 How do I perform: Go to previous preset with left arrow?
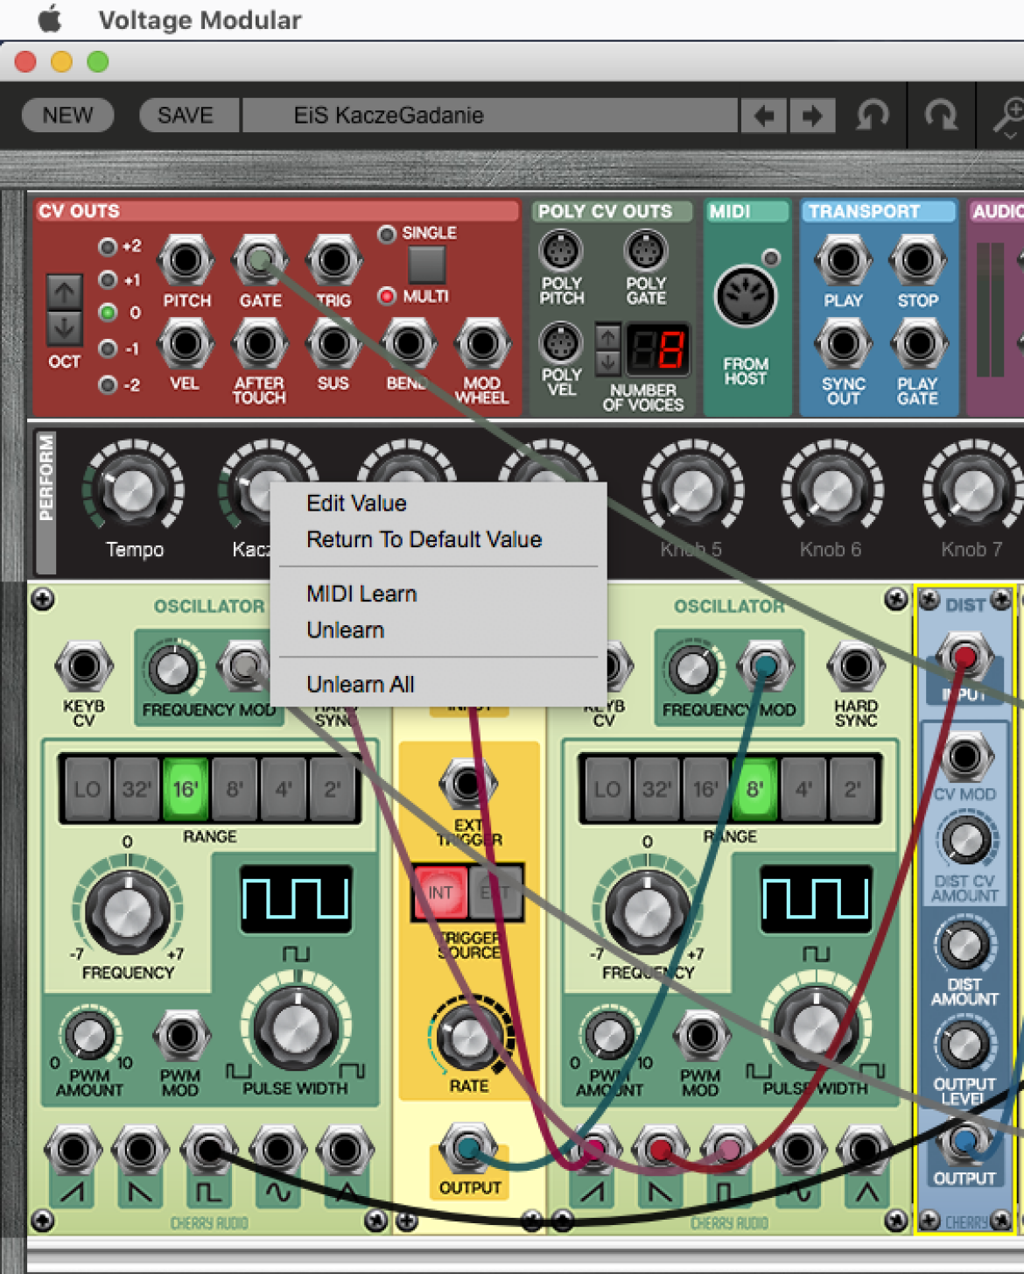(764, 116)
